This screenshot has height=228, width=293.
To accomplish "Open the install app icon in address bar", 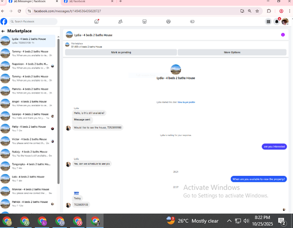I will [x=242, y=11].
